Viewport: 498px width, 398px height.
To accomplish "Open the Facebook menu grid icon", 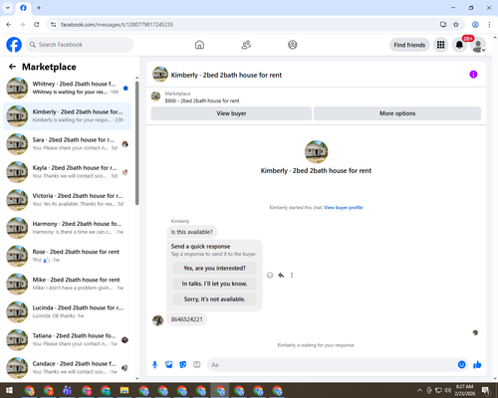I will point(440,45).
